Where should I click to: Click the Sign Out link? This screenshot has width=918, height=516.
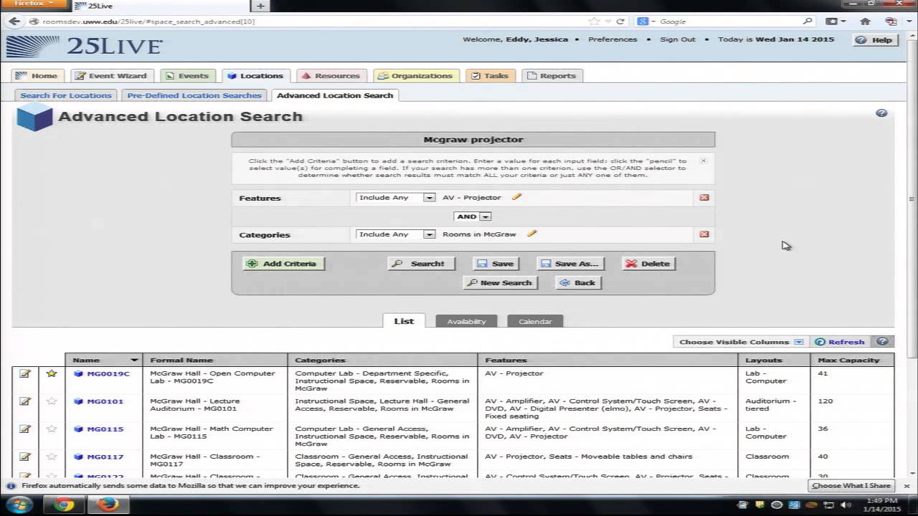pyautogui.click(x=678, y=39)
